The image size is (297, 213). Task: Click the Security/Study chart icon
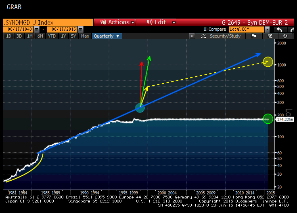tap(203, 36)
